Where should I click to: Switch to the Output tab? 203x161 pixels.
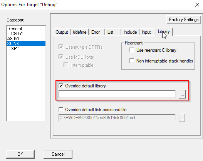[x=62, y=32]
